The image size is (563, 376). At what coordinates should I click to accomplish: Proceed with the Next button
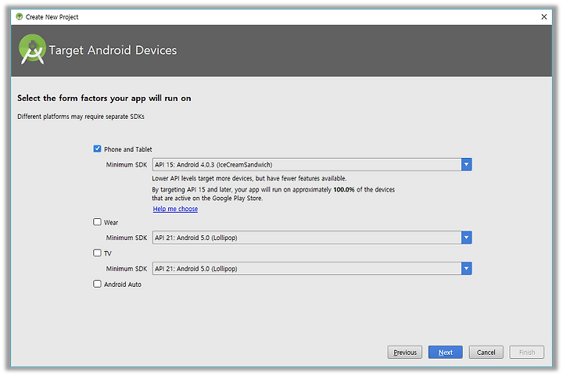pos(445,352)
